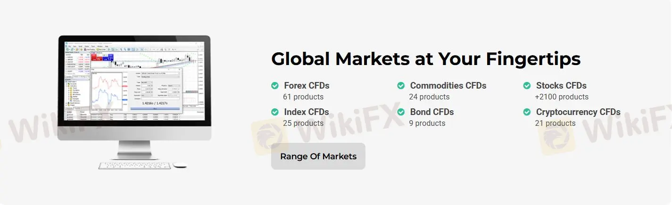
Task: Click the green checkmark beside Bond CFDs
Action: tap(401, 112)
